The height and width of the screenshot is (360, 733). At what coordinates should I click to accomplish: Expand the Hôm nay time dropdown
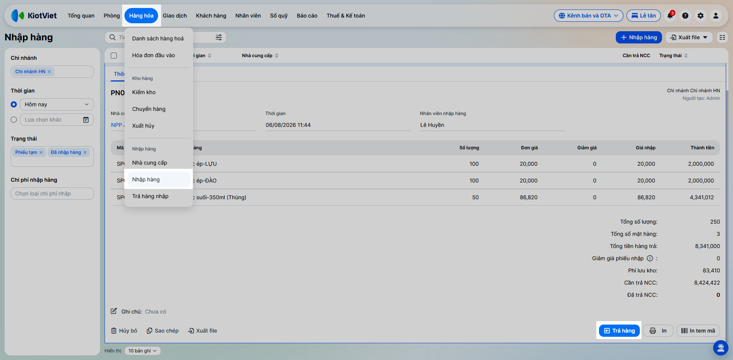[x=57, y=104]
